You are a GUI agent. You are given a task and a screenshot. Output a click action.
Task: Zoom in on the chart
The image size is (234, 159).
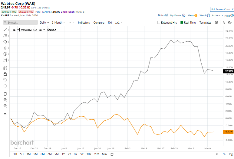[x=5, y=100]
